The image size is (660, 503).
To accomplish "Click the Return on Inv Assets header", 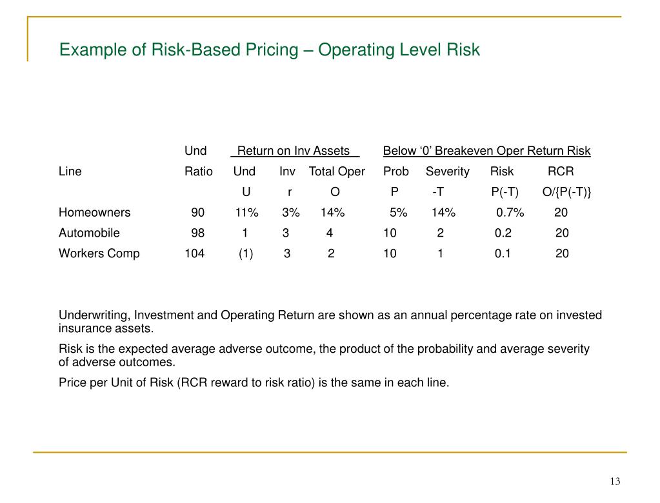I will tap(295, 151).
